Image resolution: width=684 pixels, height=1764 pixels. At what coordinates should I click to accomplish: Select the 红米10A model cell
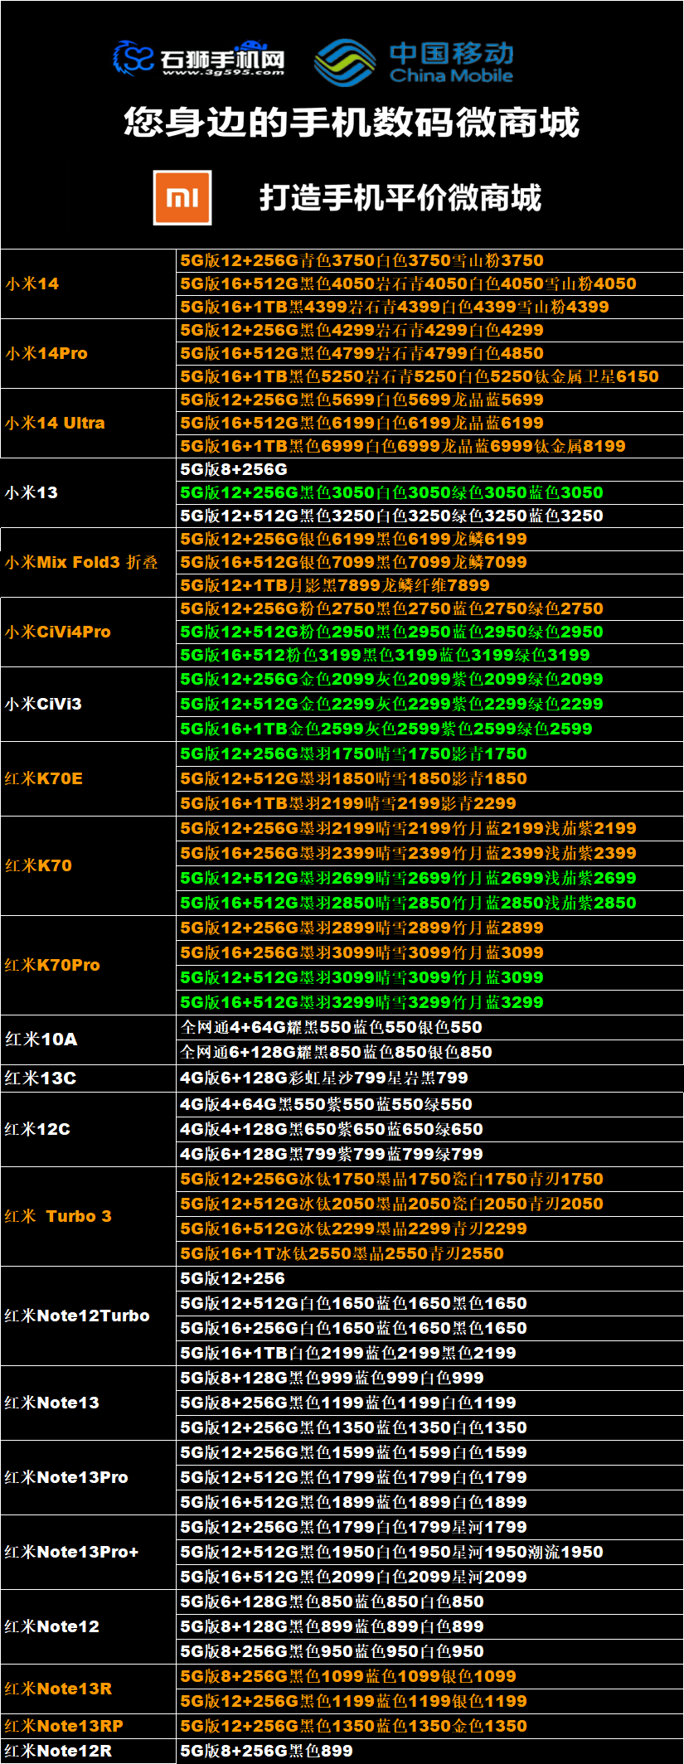[89, 1039]
